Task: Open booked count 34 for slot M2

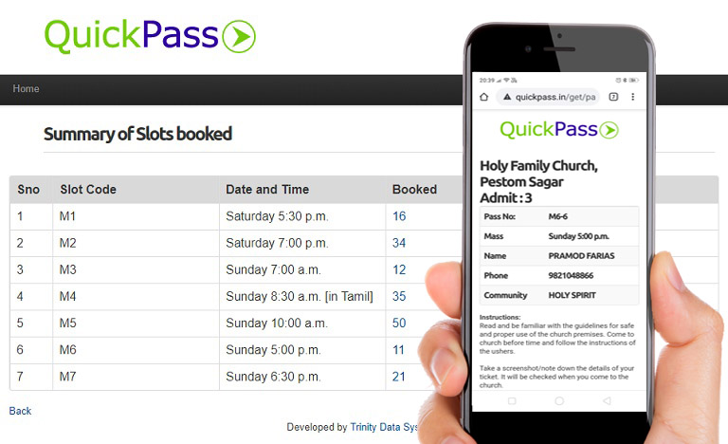Action: [399, 243]
